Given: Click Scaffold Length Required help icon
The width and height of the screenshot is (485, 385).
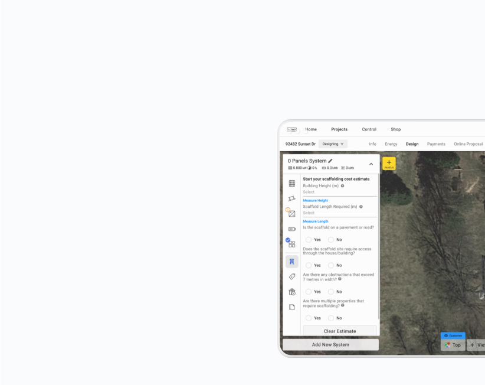Looking at the screenshot, I should point(361,207).
